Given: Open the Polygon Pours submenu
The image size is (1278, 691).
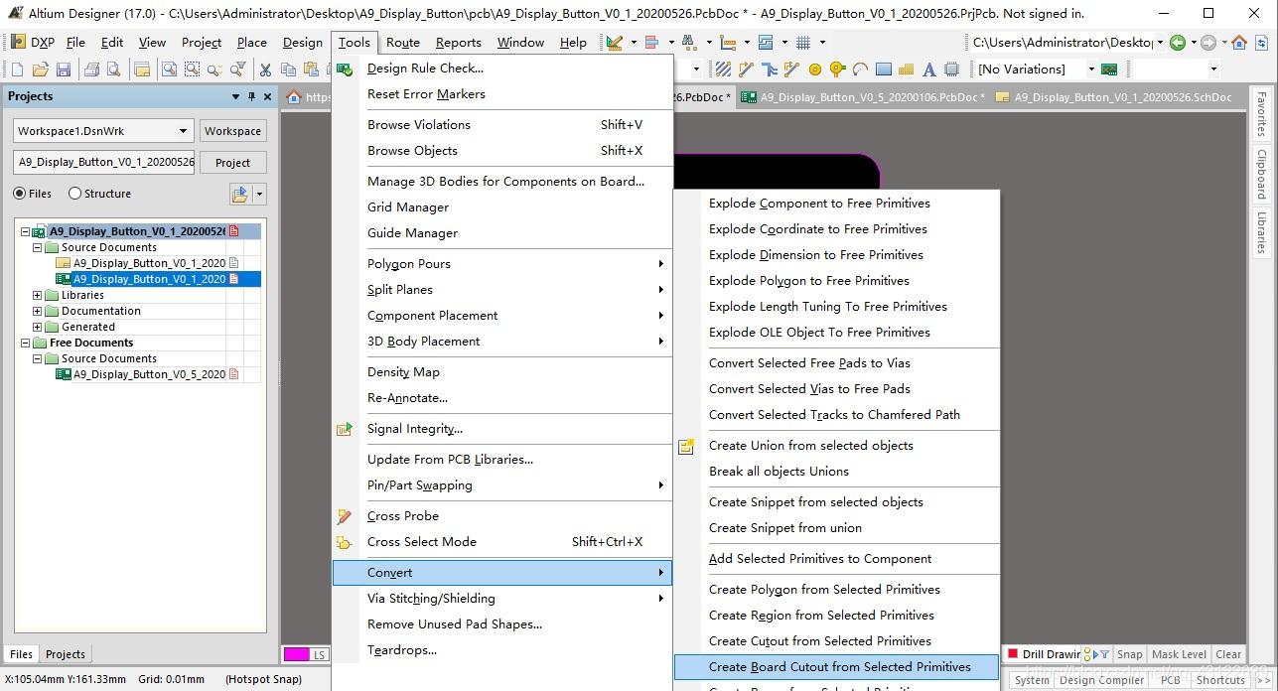Looking at the screenshot, I should pos(501,264).
